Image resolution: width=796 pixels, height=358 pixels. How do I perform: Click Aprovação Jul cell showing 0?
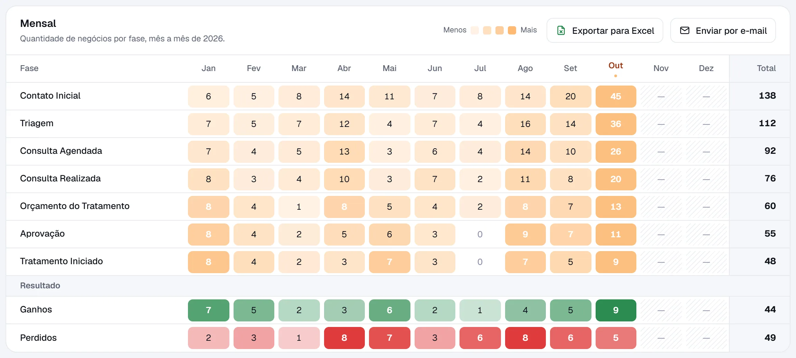click(x=480, y=234)
